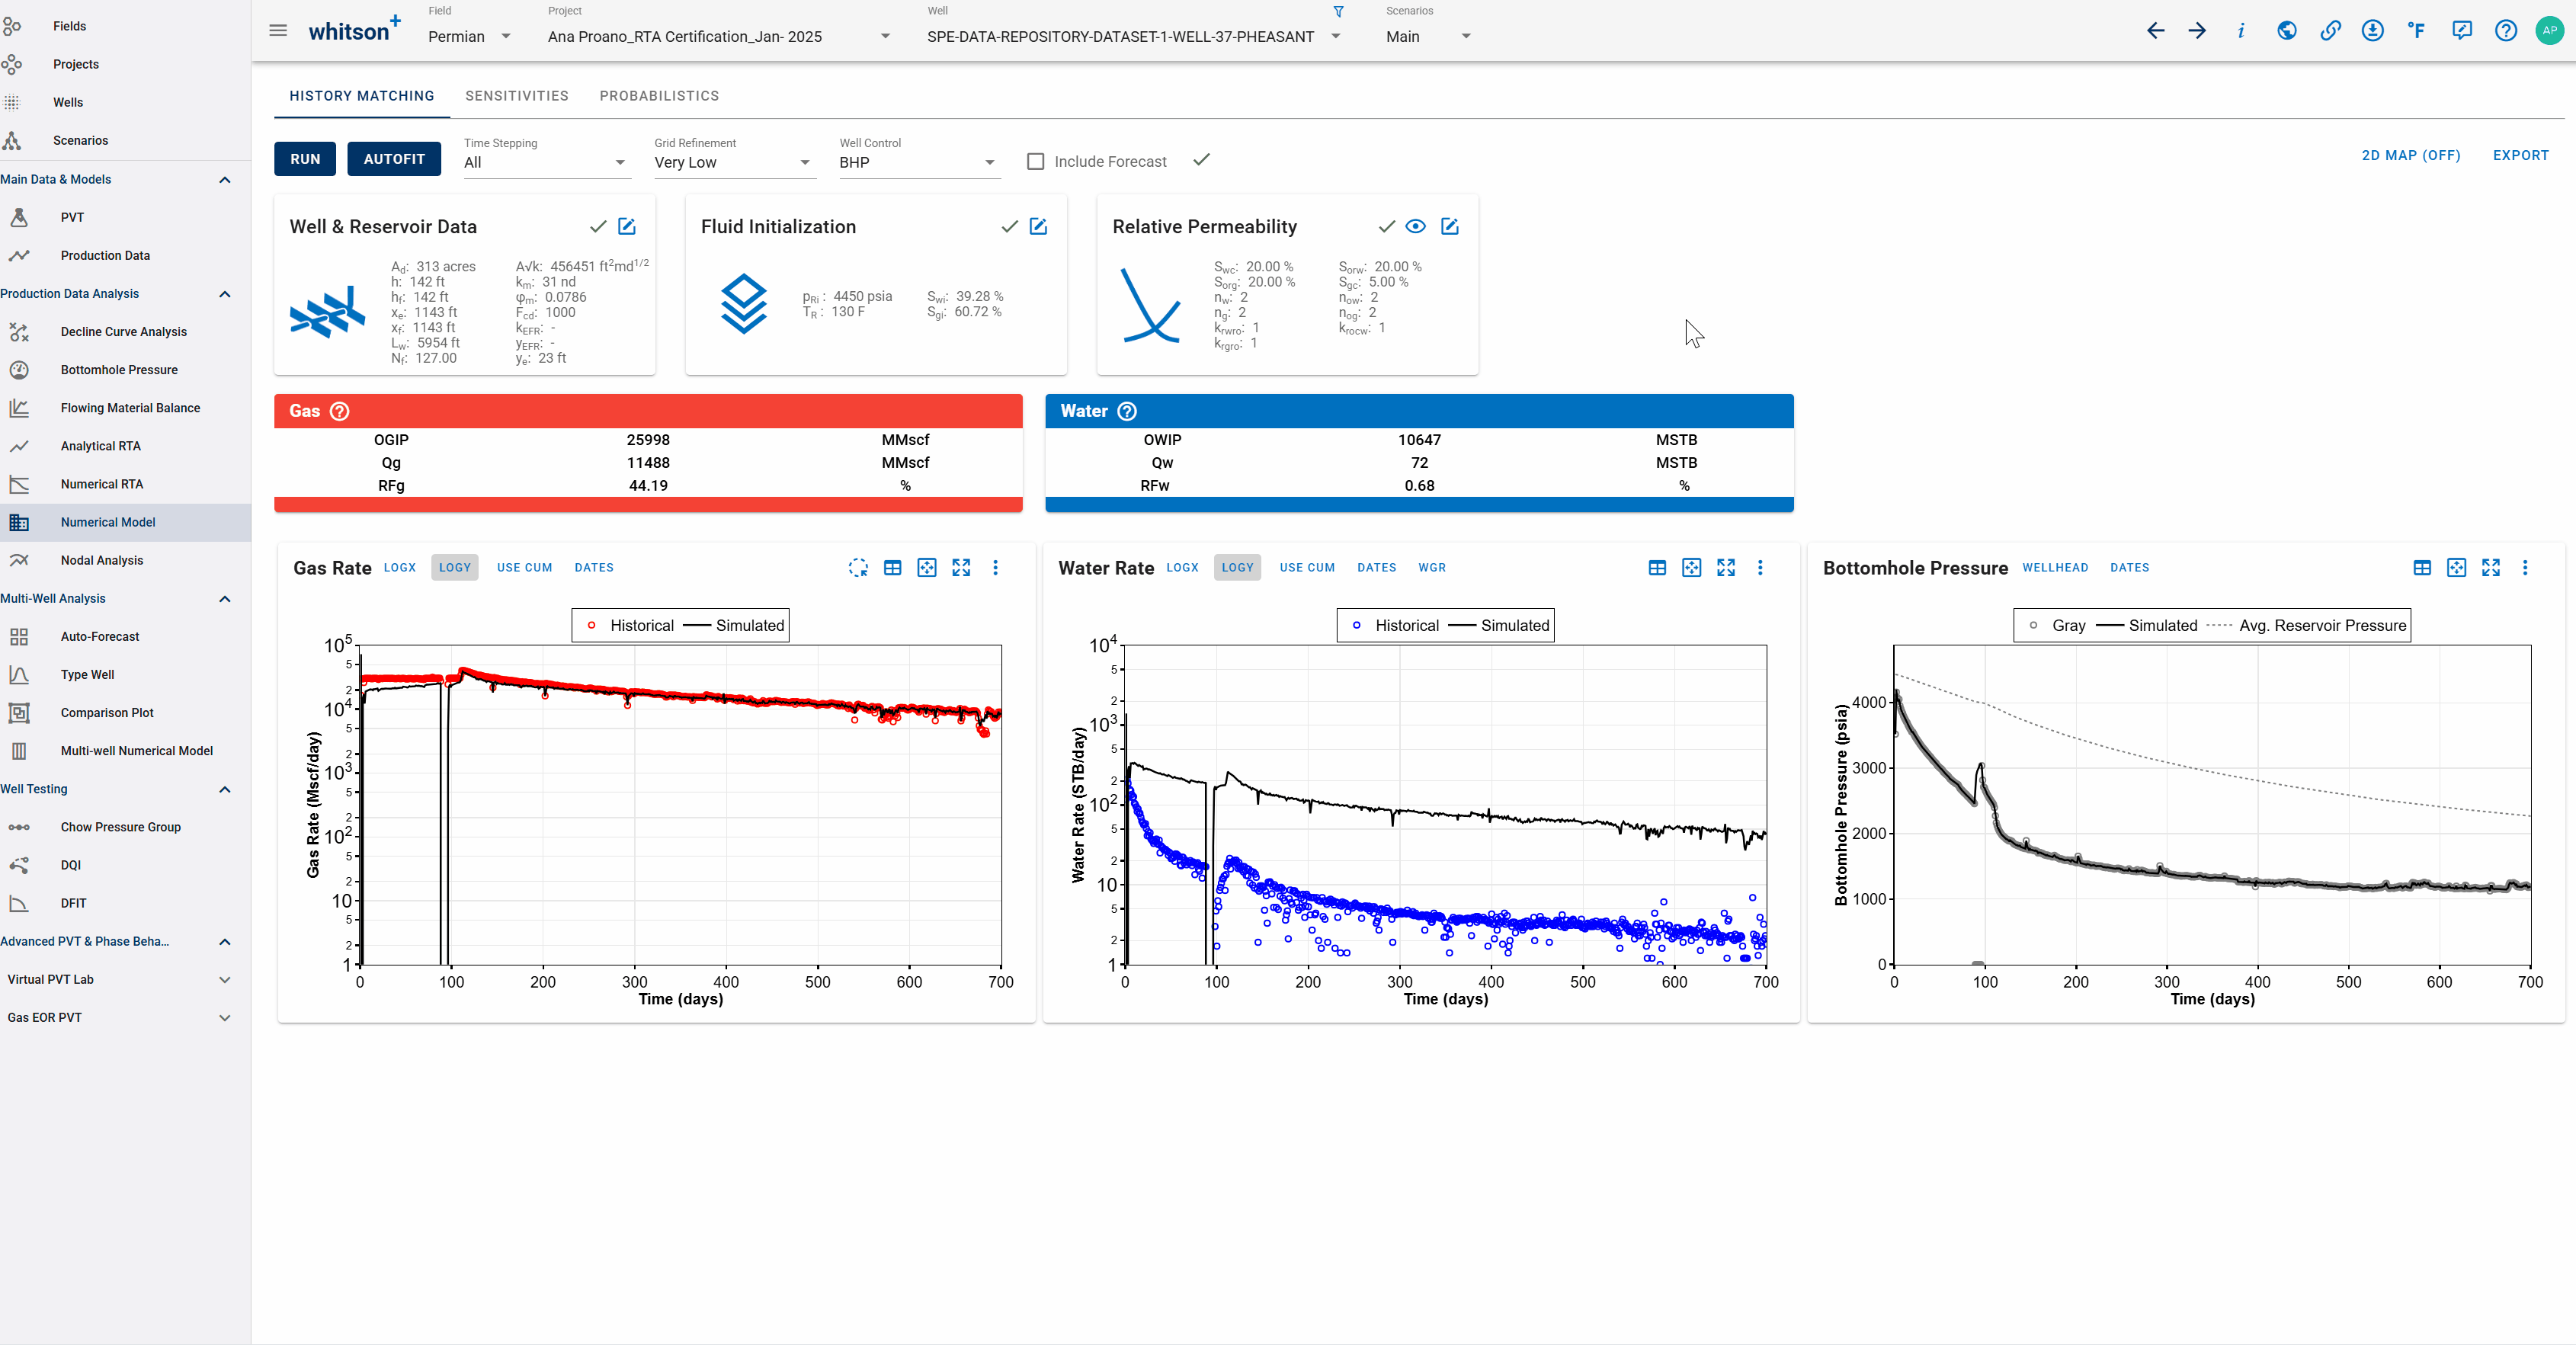Toggle DATES on Bottomhole Pressure plot

coord(2129,568)
